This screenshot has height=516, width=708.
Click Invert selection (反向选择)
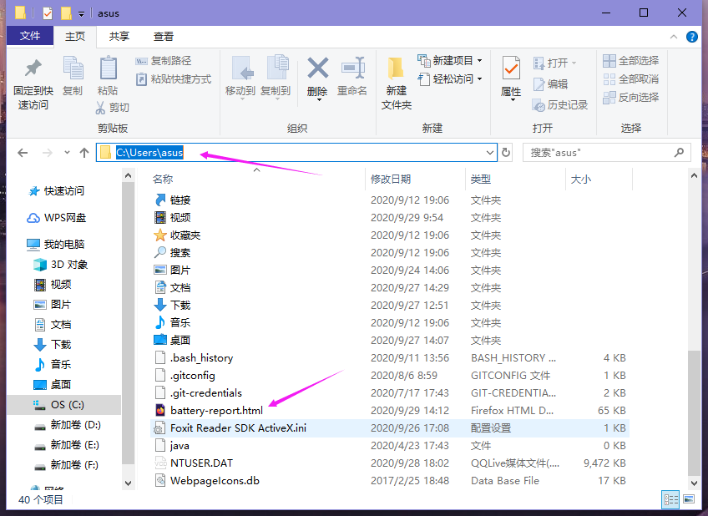click(x=631, y=97)
